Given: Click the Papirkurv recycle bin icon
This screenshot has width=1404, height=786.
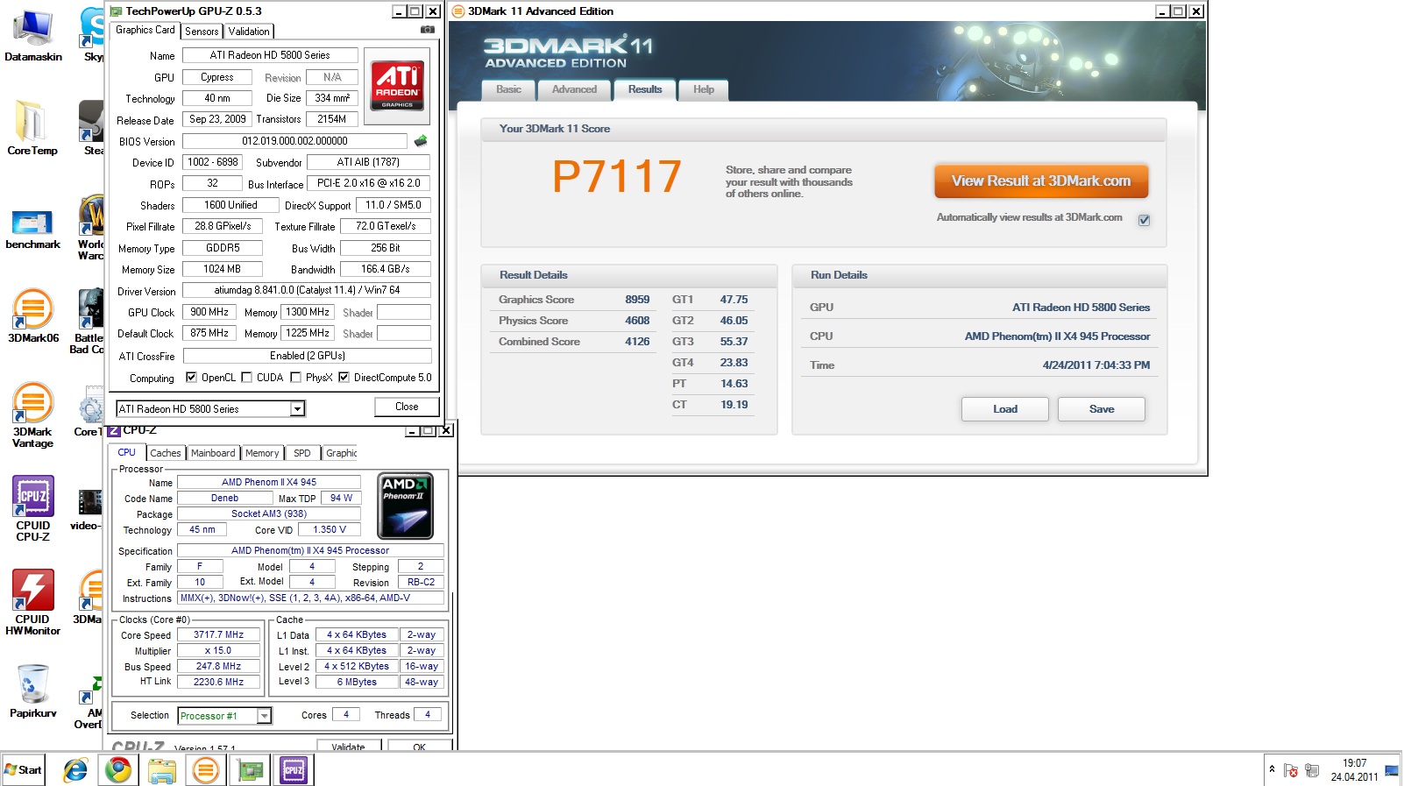Looking at the screenshot, I should [x=33, y=691].
